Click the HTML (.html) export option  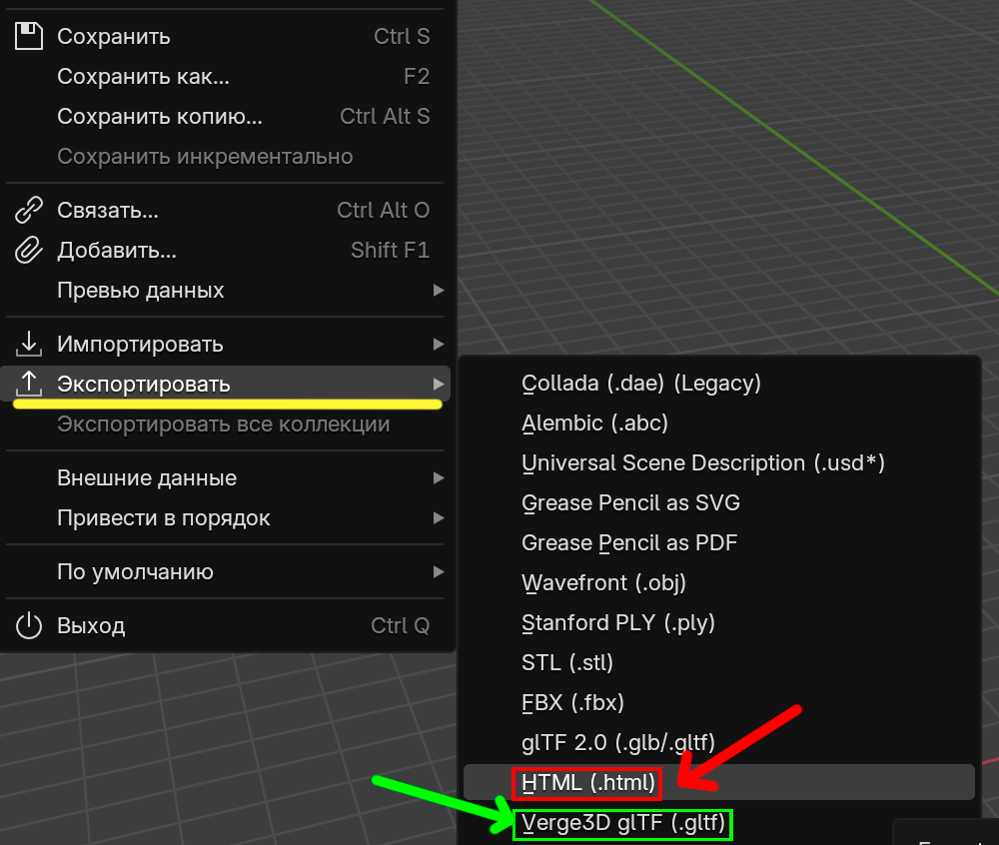coord(719,783)
